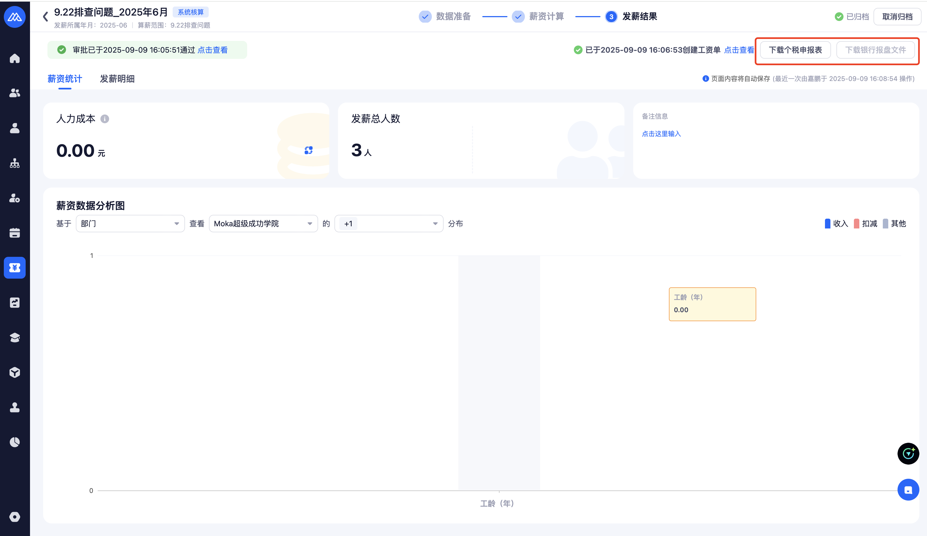Click the back arrow beside payroll title
927x536 pixels.
pyautogui.click(x=45, y=17)
